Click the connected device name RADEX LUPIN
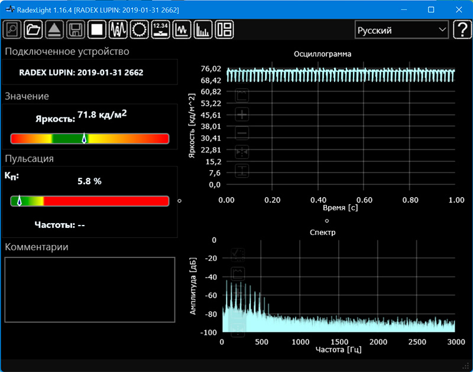Screen dimensions: 473x372 coord(81,73)
